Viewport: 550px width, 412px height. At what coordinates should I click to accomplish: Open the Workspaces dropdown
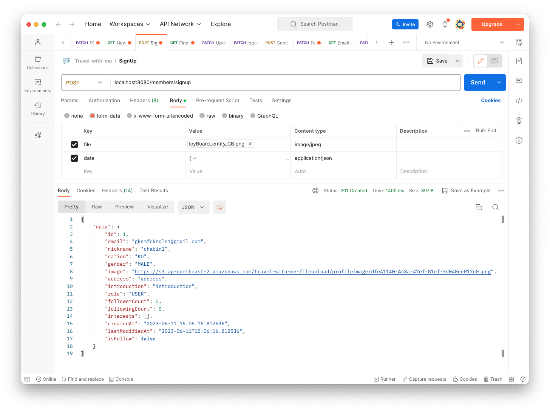point(130,24)
